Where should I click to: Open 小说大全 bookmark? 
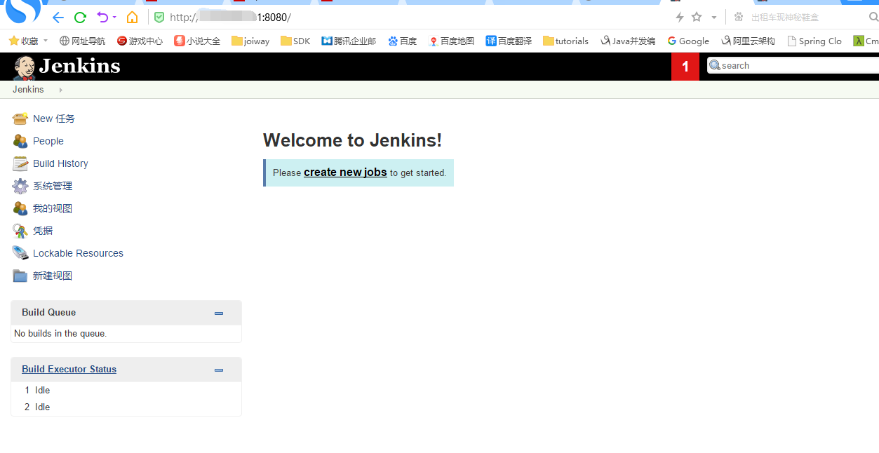197,41
